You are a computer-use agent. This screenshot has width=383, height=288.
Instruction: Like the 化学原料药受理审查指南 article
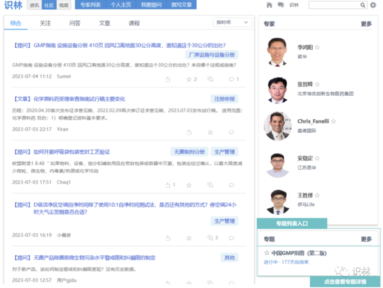[x=189, y=132]
